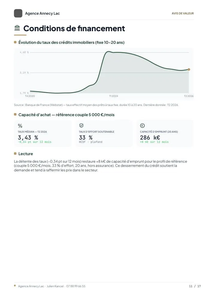Viewport: 208px width, 295px height.
Task: Click the T1 2024 axis label
Action: [x=114, y=96]
